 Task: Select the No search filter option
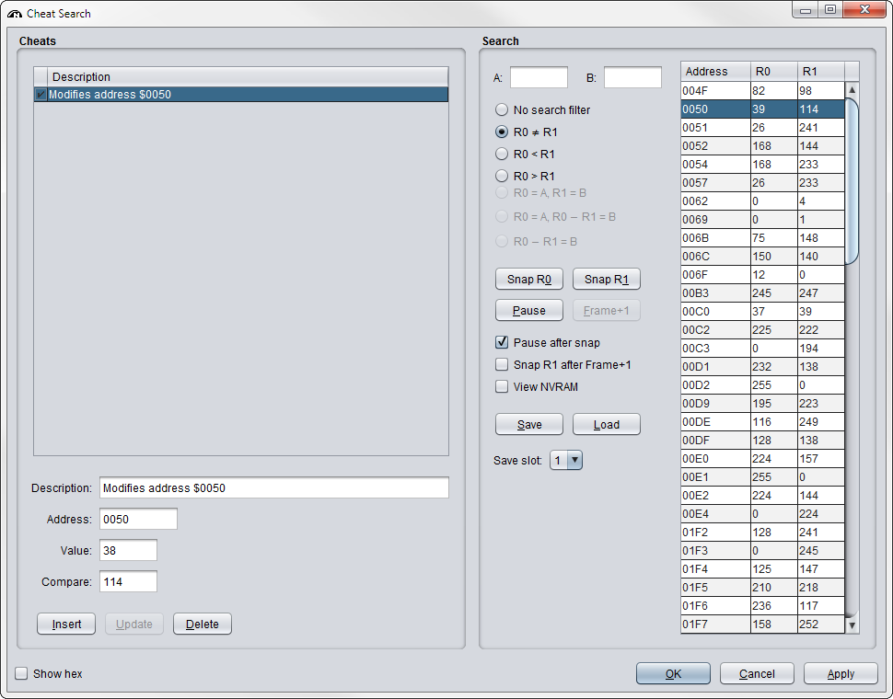(x=502, y=109)
